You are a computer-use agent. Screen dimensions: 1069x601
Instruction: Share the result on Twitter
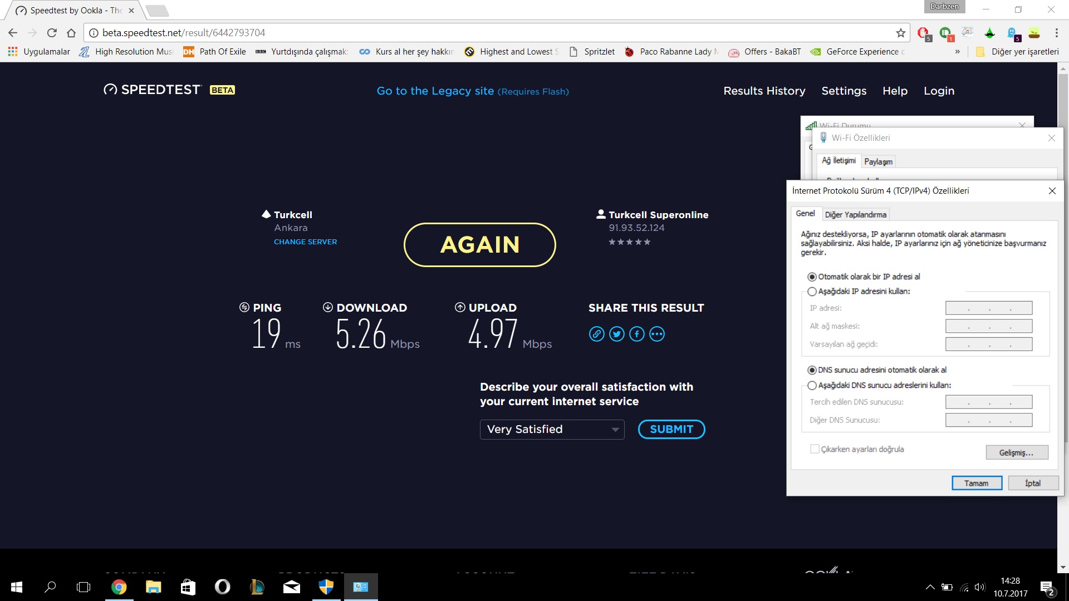[617, 334]
